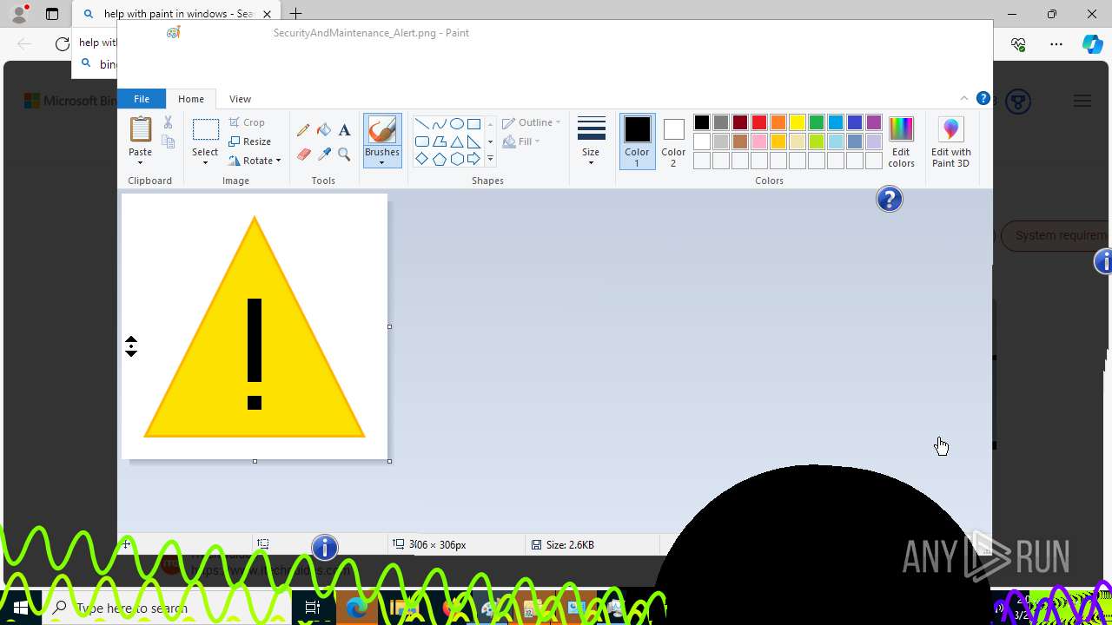
Task: Open browser Settings and more menu
Action: [1056, 43]
